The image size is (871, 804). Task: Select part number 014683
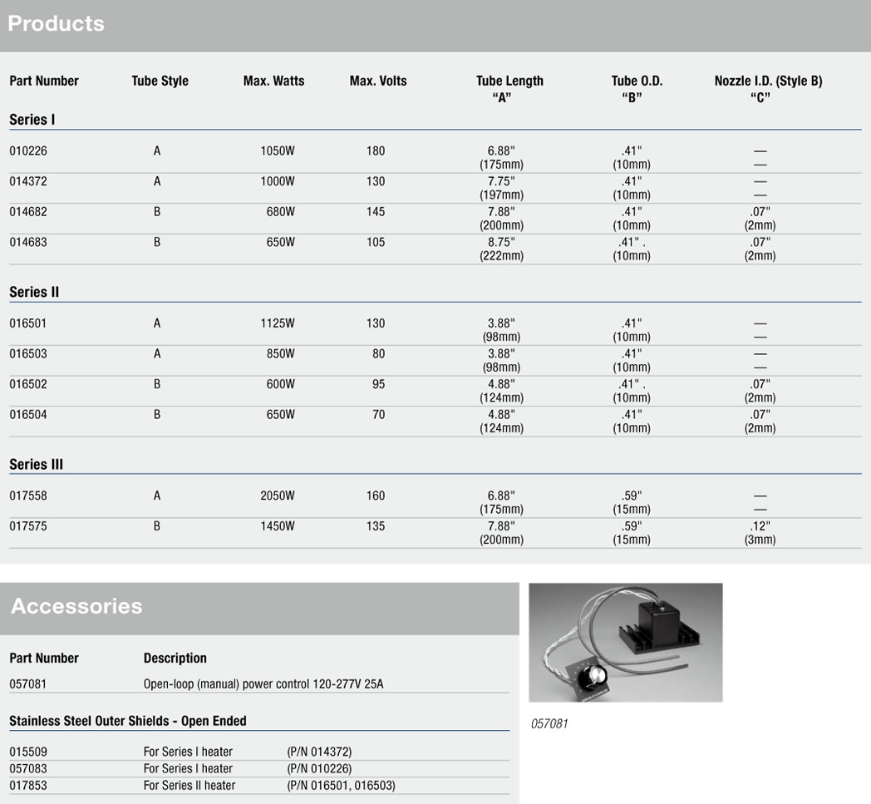pyautogui.click(x=28, y=242)
